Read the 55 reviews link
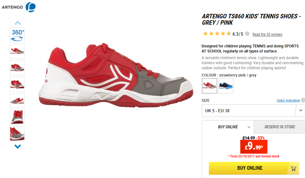 point(267,34)
